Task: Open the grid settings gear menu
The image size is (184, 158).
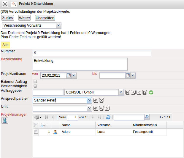Action: click(38, 117)
